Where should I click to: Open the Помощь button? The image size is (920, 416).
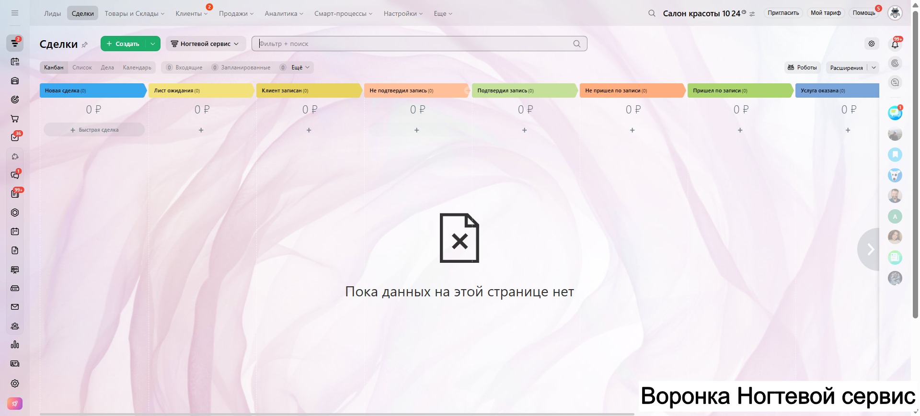pos(864,13)
